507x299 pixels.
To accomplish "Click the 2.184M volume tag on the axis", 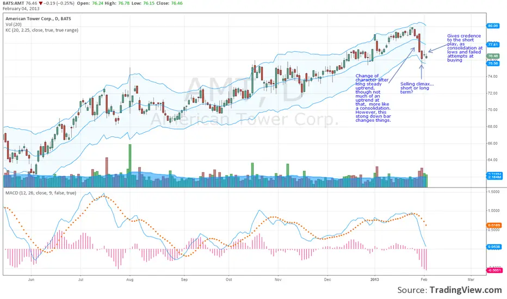I will tap(494, 177).
